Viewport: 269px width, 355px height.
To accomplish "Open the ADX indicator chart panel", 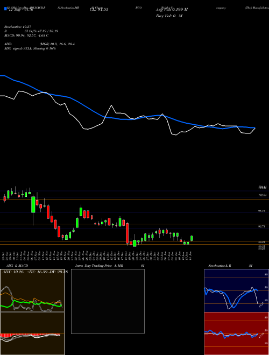I will (32, 290).
